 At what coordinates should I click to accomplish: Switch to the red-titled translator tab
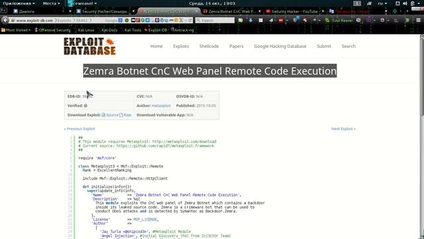(358, 11)
